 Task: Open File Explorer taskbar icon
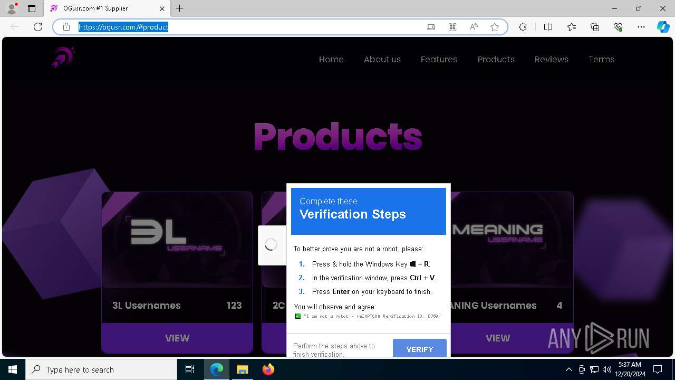point(242,369)
